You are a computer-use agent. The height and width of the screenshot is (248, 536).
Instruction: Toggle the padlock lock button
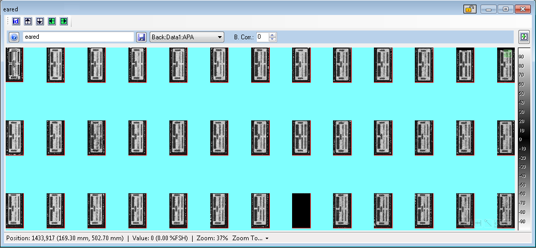coord(470,9)
